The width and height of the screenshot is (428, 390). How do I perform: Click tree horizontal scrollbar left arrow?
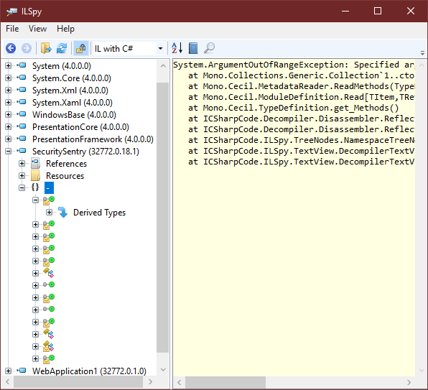coord(8,382)
